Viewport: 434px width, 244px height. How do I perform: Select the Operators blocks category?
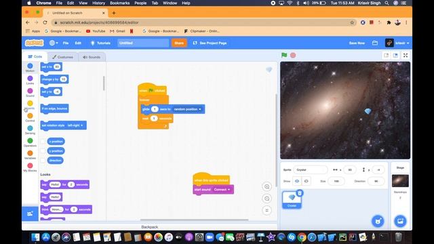click(x=30, y=142)
